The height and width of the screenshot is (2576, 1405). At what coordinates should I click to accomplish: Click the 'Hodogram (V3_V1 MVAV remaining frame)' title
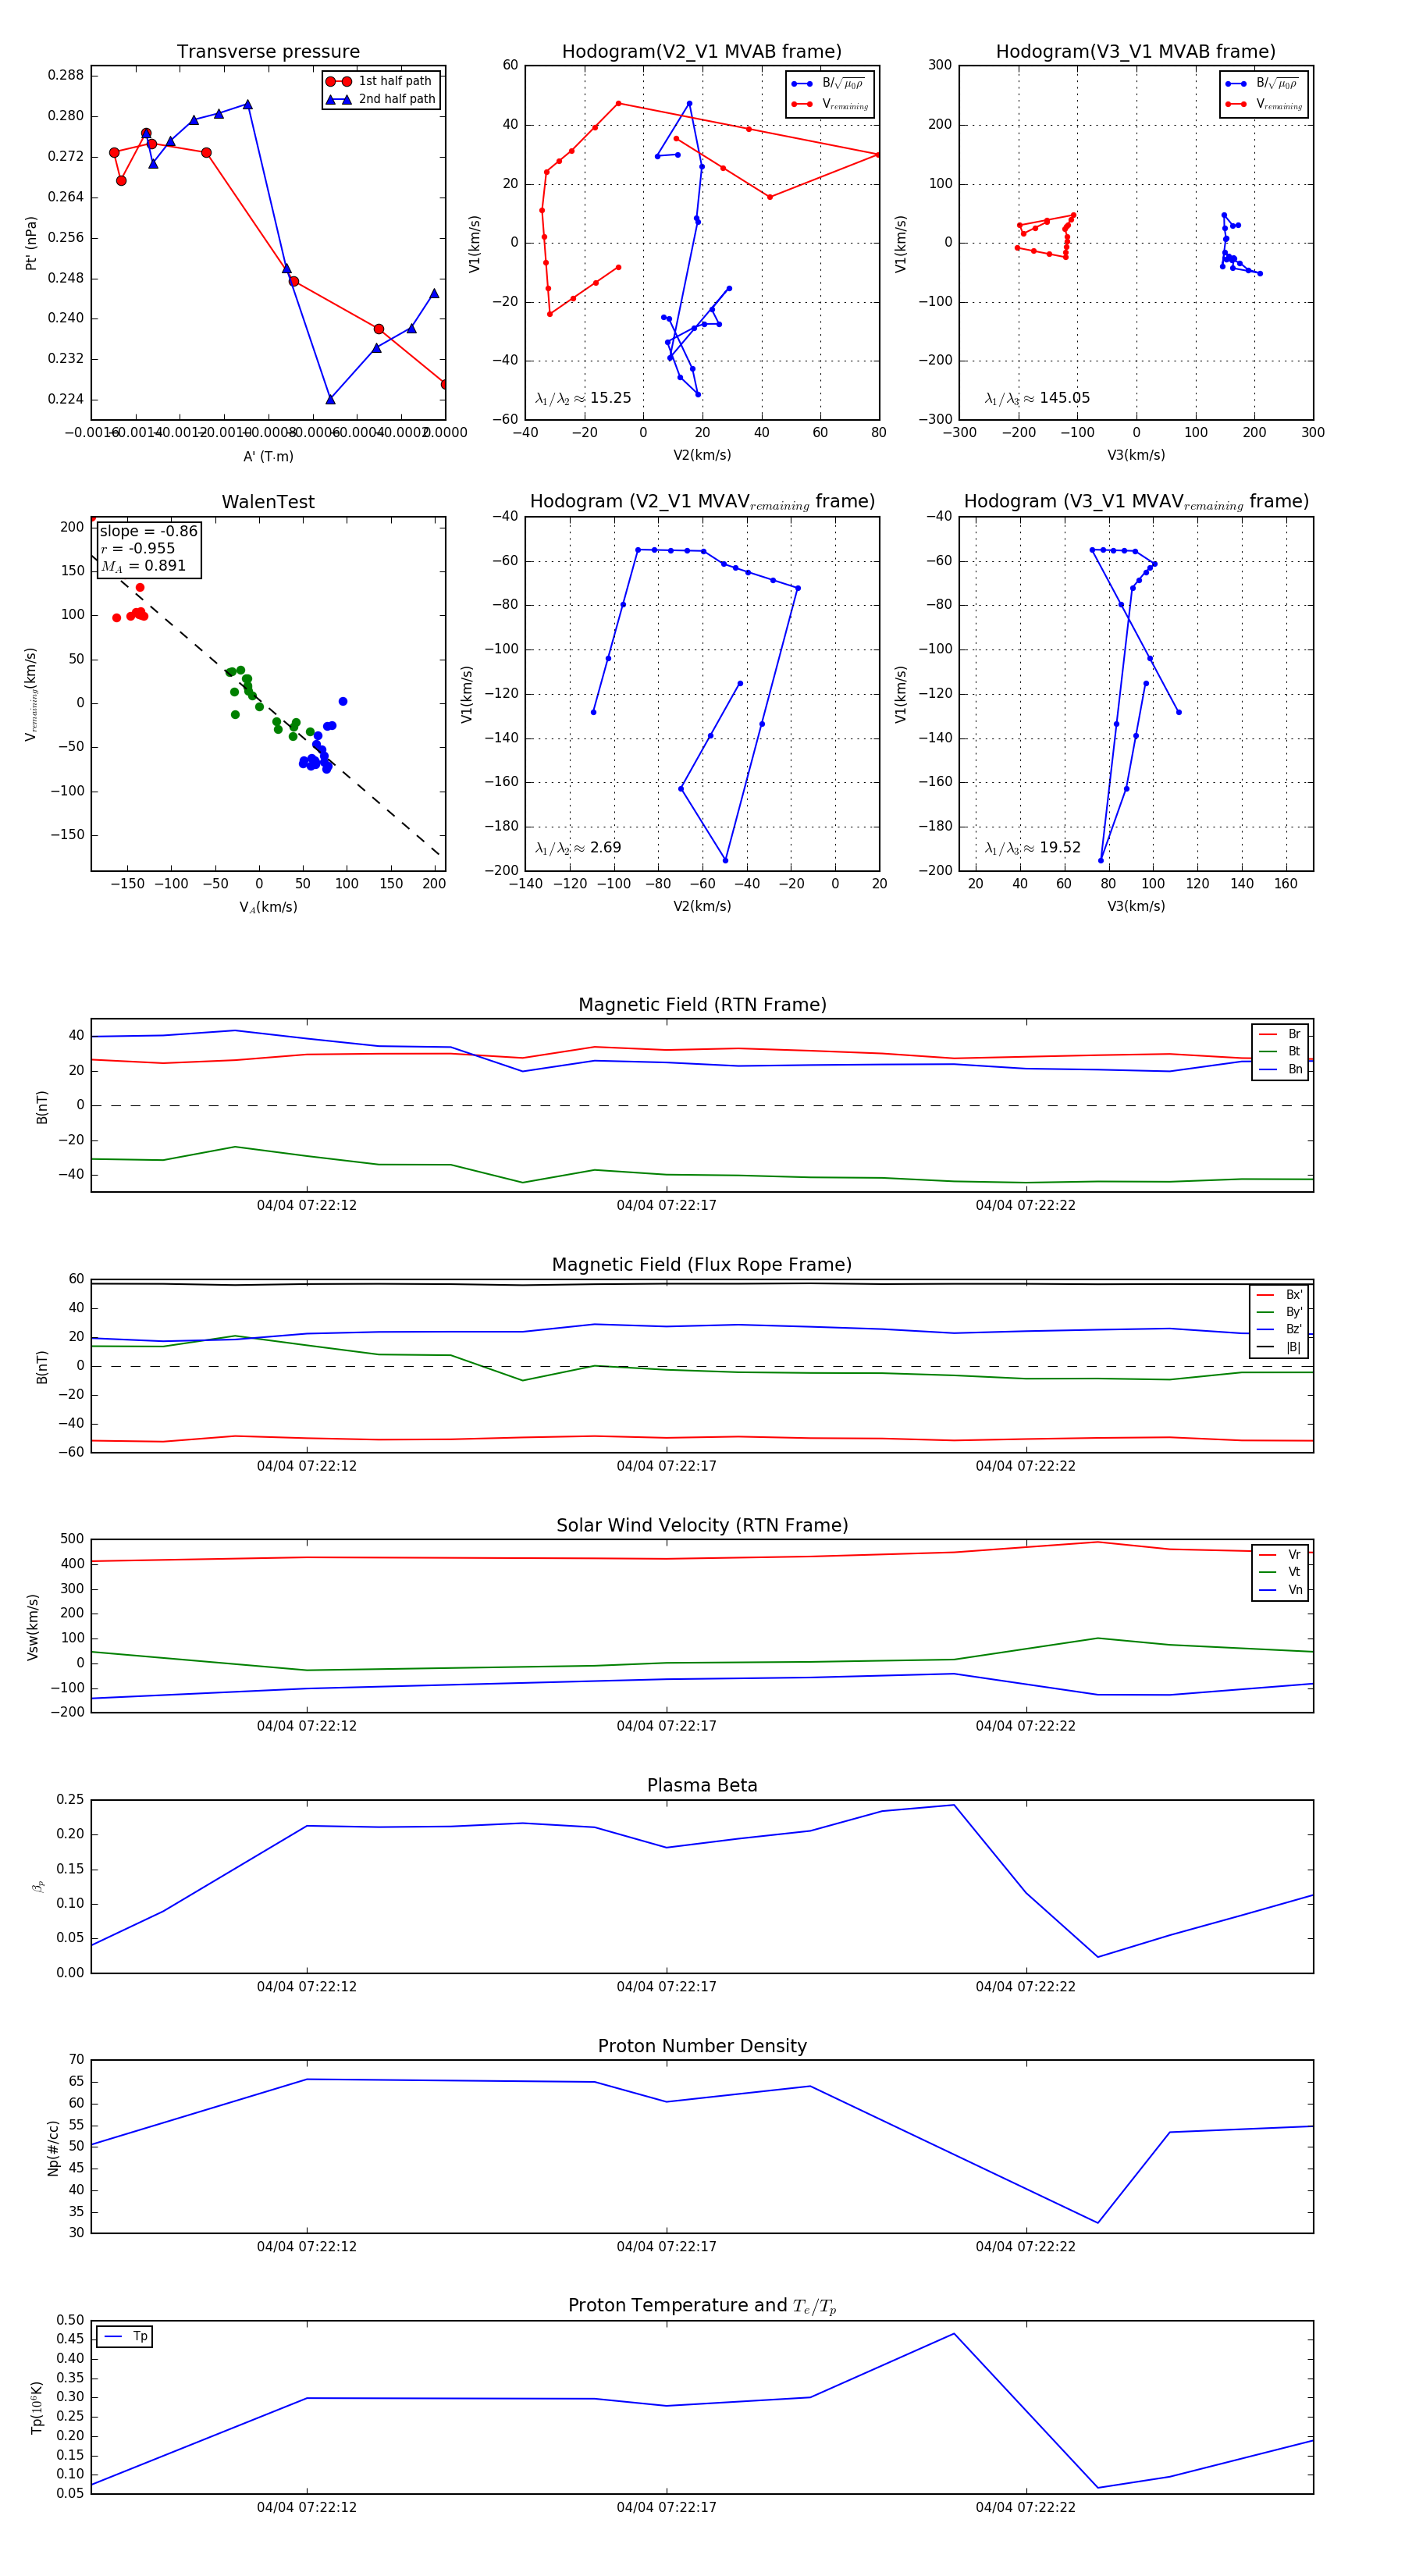pyautogui.click(x=1136, y=502)
